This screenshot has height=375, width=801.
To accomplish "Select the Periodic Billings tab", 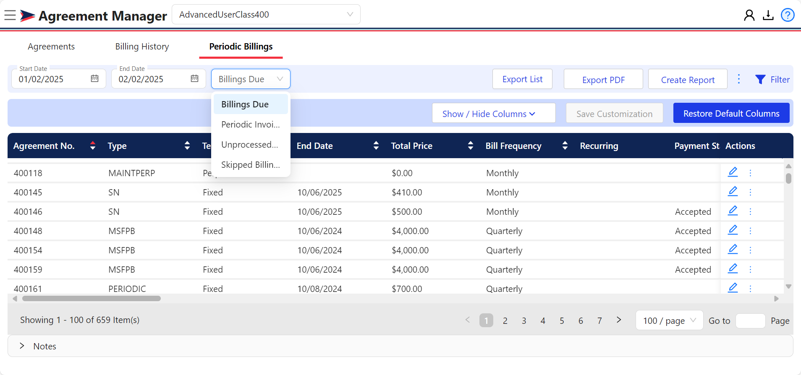I will (x=241, y=47).
